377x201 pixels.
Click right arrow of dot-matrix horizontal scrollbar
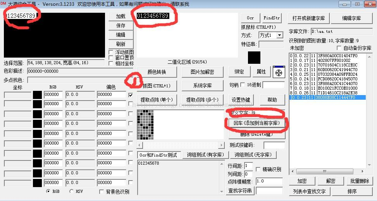coord(222,145)
